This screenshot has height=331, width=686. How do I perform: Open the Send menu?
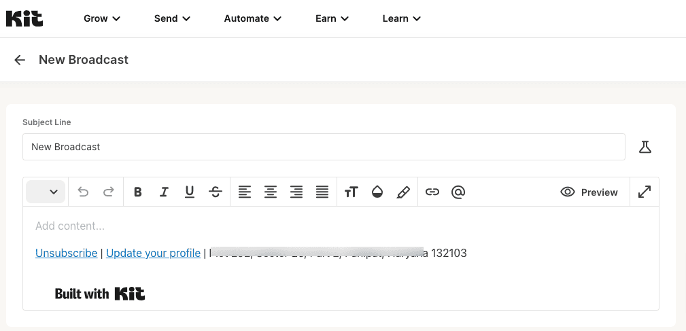[172, 18]
